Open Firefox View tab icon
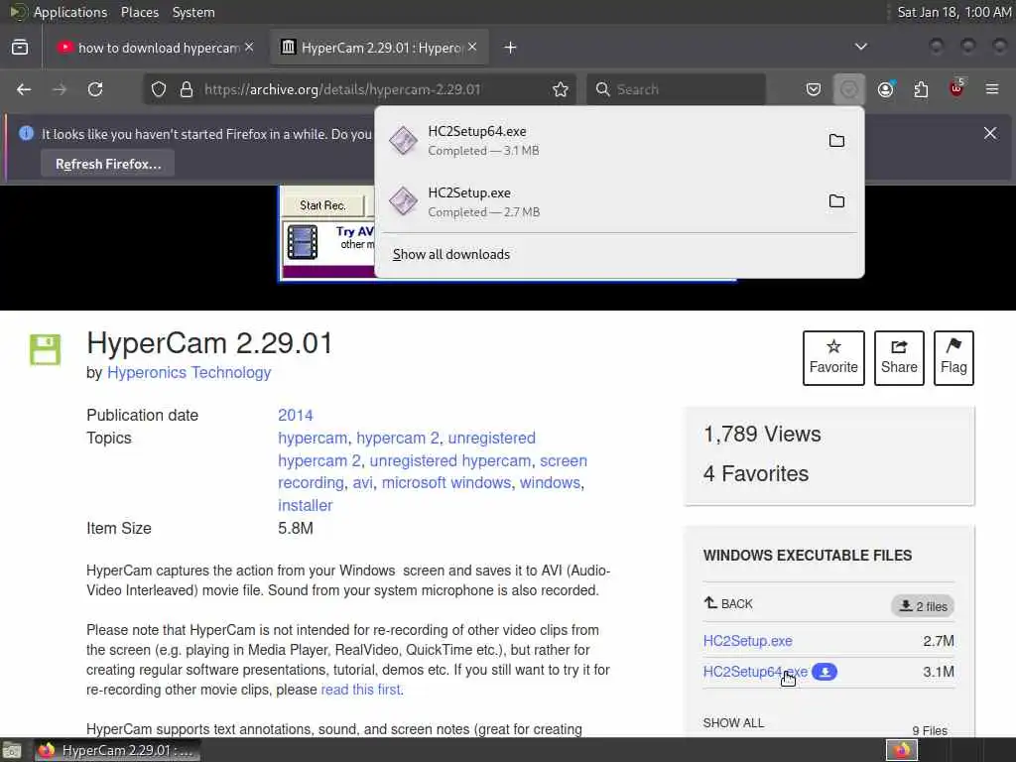This screenshot has height=762, width=1016. [x=20, y=48]
